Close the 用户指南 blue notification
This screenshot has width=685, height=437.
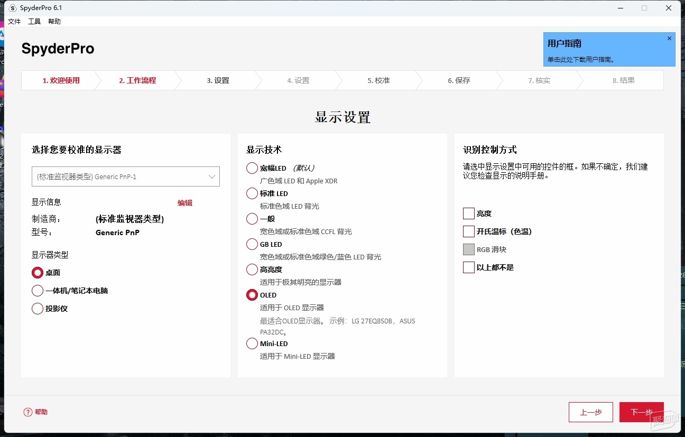coord(669,39)
